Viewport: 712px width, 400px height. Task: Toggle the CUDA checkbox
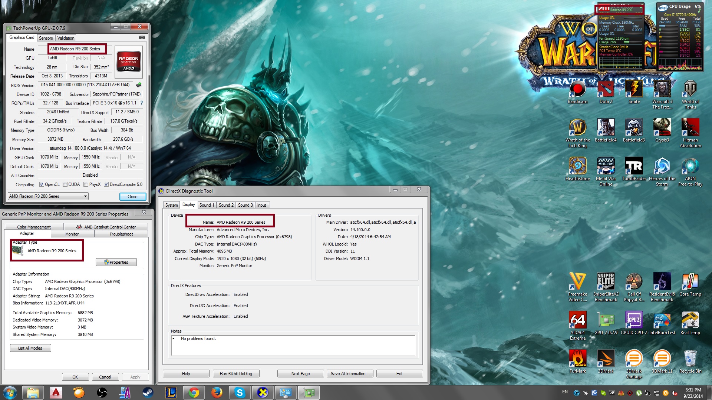click(65, 184)
